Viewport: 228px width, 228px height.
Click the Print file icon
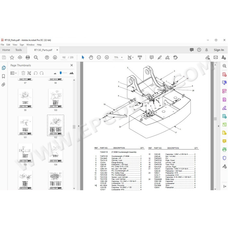click(x=28, y=57)
